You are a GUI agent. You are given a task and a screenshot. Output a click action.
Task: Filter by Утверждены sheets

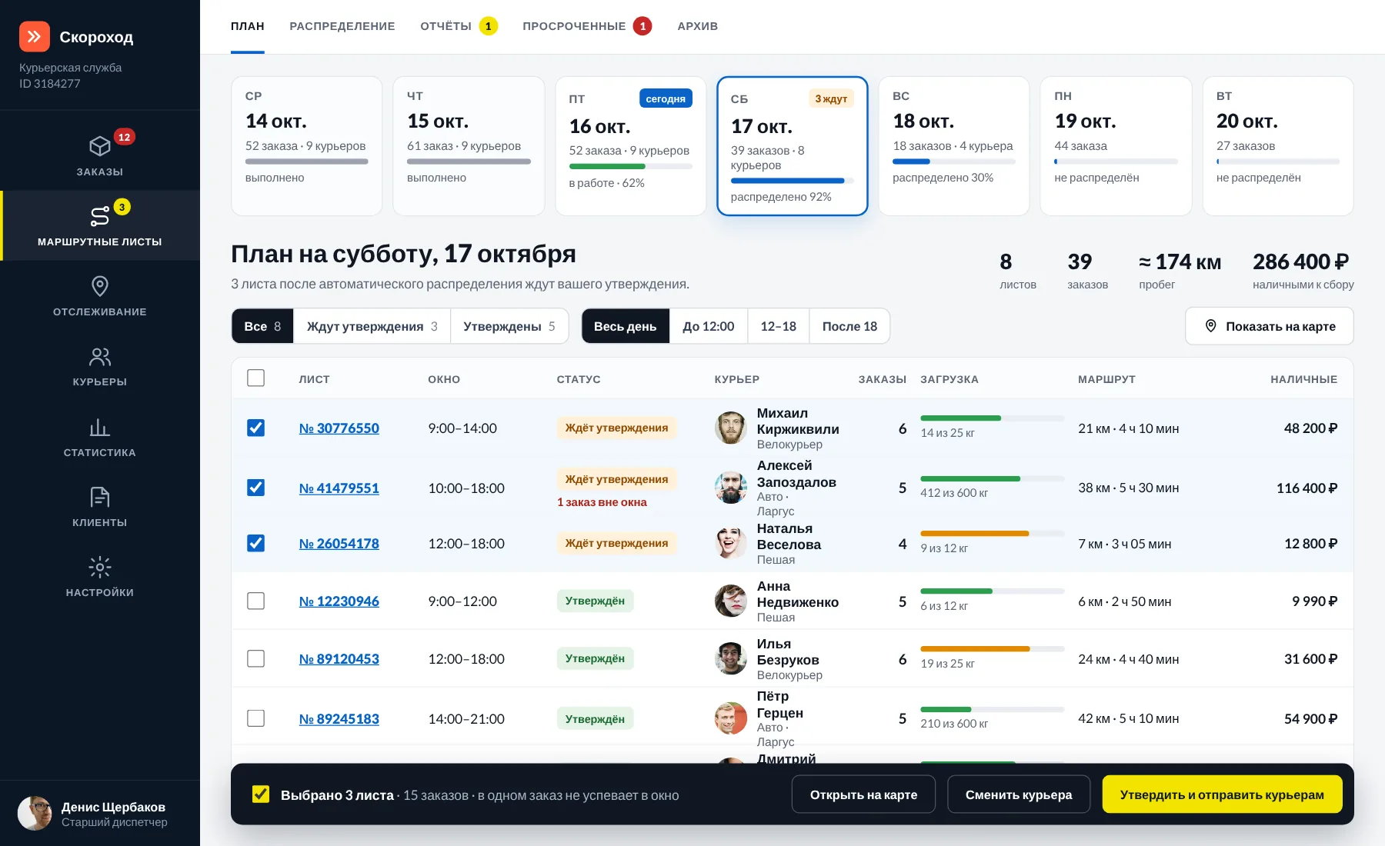(x=509, y=326)
